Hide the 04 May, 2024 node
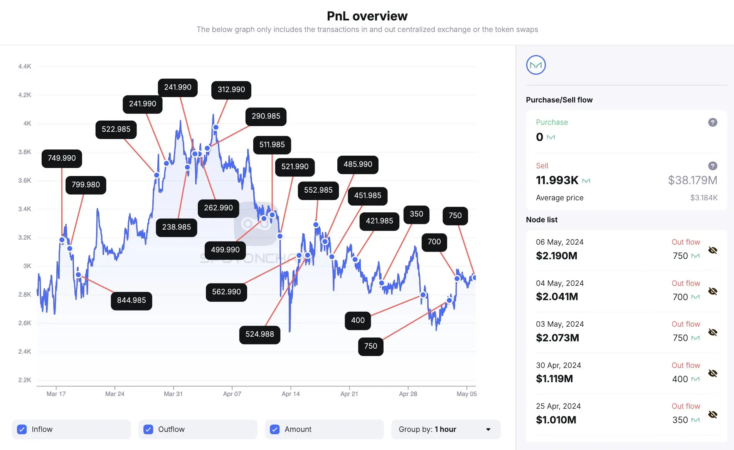 (712, 291)
